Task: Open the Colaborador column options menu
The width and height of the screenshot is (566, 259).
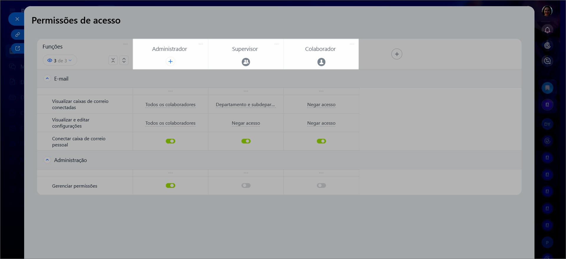Action: pos(352,44)
